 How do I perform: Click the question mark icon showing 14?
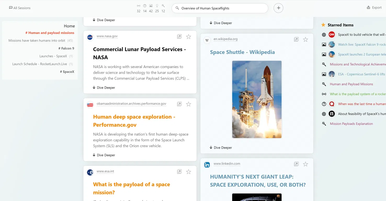tap(145, 6)
